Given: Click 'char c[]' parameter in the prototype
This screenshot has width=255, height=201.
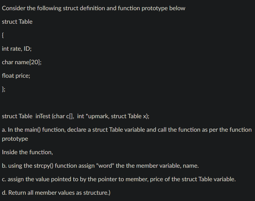Looking at the screenshot, I should pos(63,116).
